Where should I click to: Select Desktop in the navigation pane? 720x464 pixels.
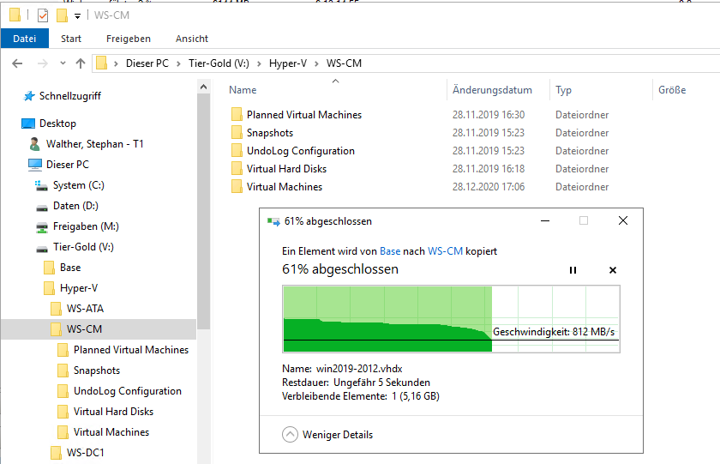pyautogui.click(x=57, y=124)
